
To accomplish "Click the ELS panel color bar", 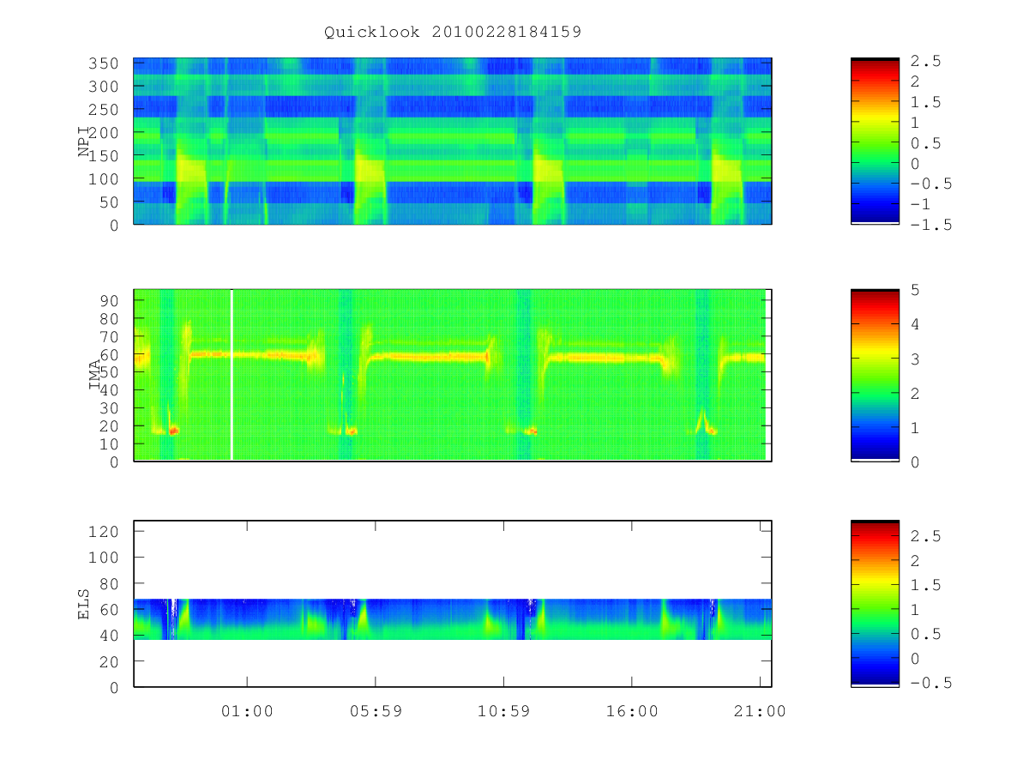I will [875, 604].
